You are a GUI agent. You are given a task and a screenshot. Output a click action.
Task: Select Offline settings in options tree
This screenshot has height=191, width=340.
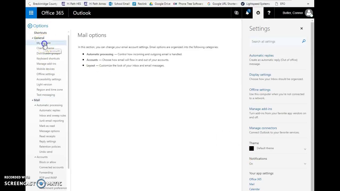coord(46,74)
